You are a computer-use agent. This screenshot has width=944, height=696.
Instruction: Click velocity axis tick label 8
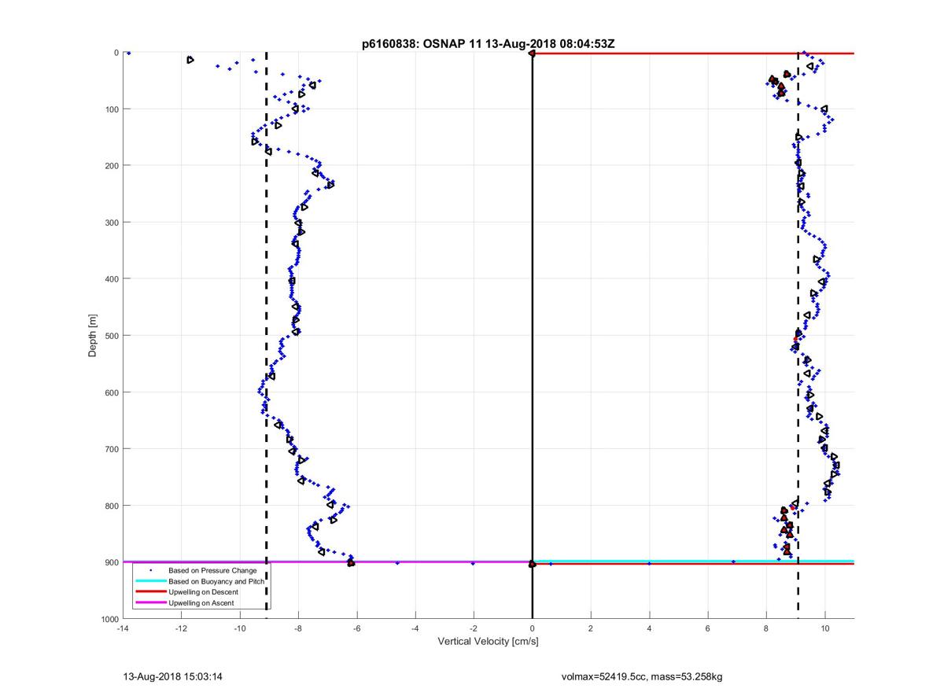(766, 628)
